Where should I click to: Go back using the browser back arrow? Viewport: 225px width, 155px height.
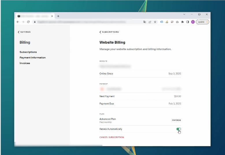(x=18, y=22)
